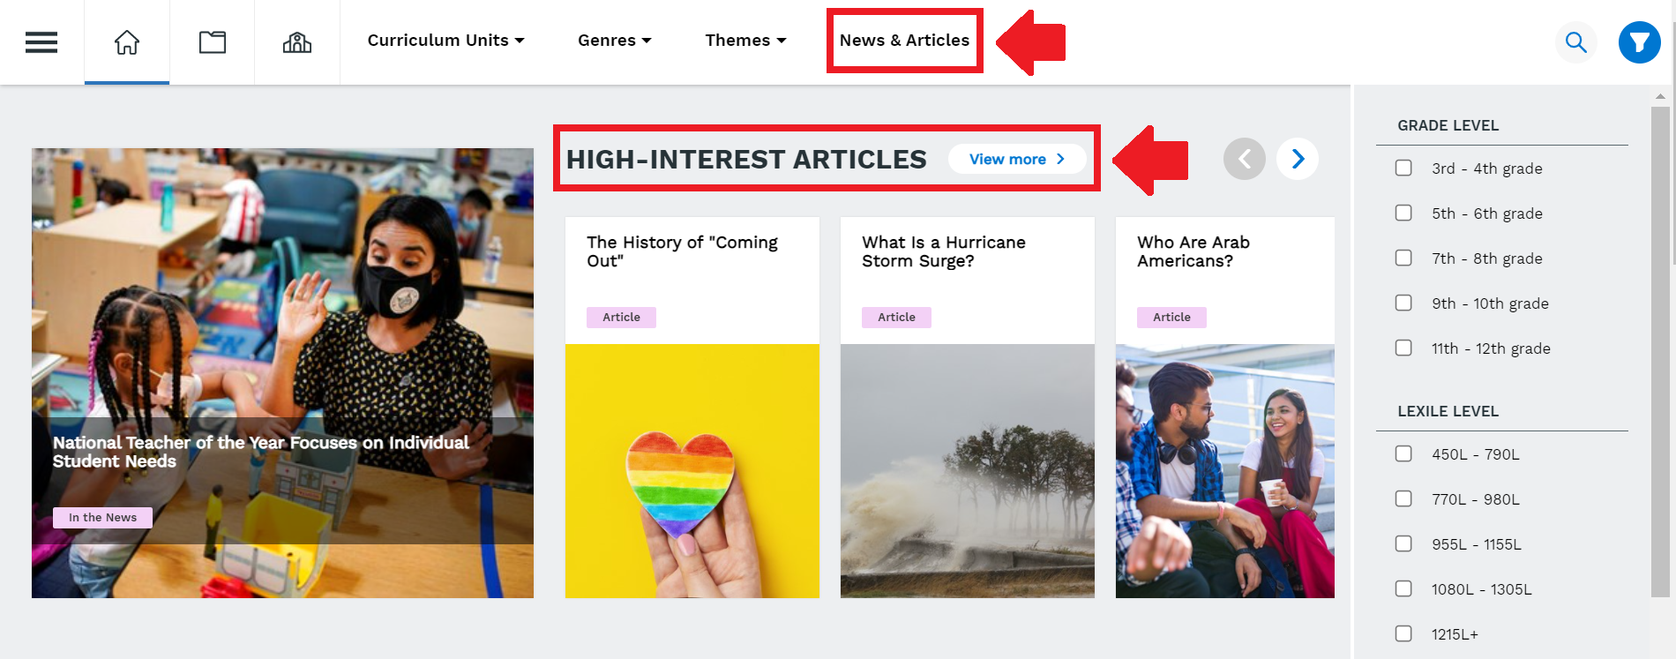Screen dimensions: 1676x659
Task: Open the News & Articles tab
Action: (905, 41)
